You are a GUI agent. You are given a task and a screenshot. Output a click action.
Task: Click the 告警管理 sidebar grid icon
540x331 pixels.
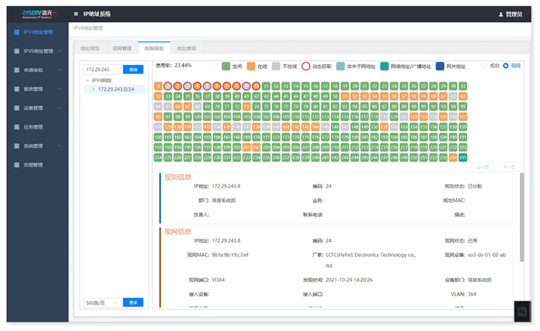[x=16, y=164]
